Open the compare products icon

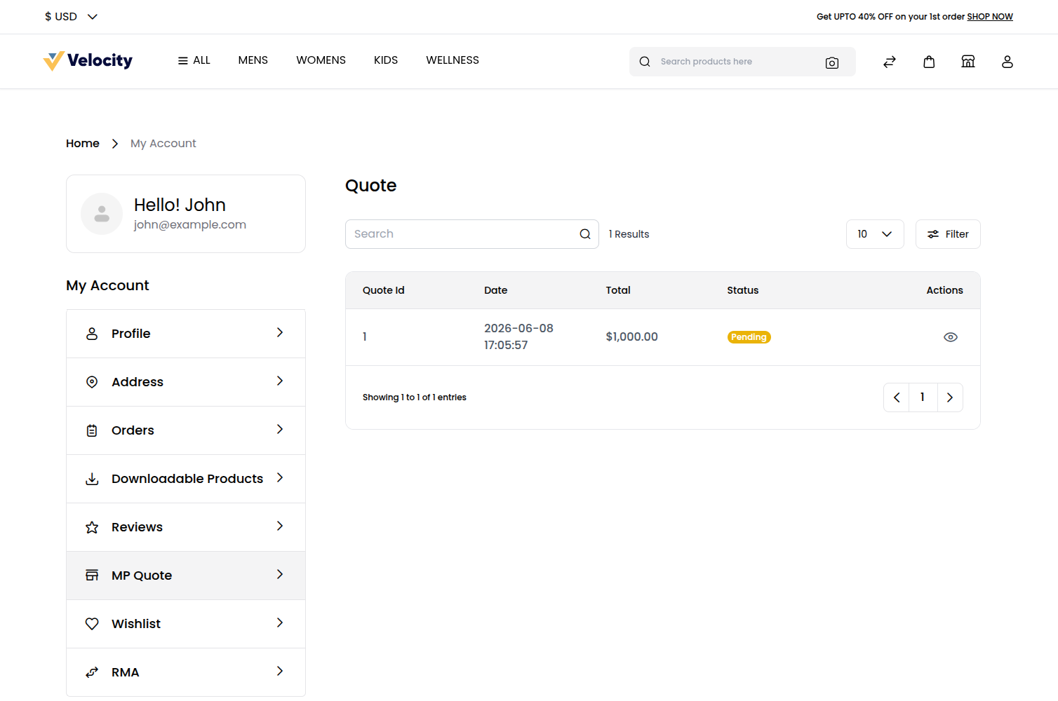pyautogui.click(x=890, y=62)
